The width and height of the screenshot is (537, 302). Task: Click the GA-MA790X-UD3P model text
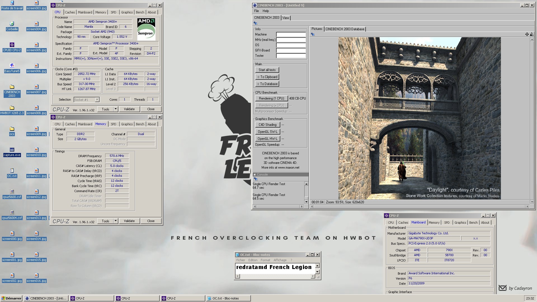434,238
